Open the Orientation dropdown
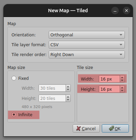The width and height of the screenshot is (136, 140). click(x=87, y=35)
